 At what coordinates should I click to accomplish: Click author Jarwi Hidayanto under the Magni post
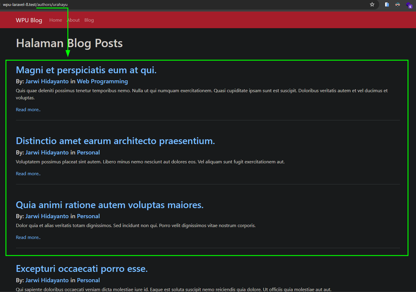pyautogui.click(x=47, y=82)
